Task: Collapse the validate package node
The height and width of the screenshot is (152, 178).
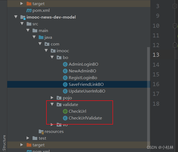Action: [52, 105]
